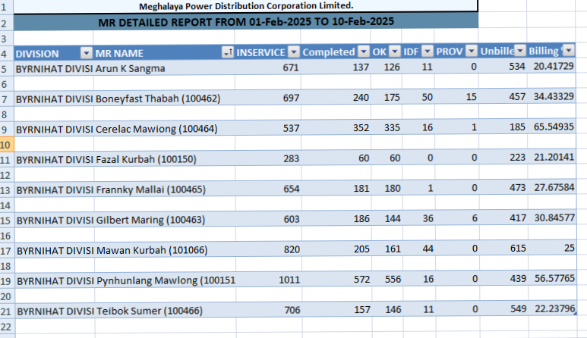
Task: Click IDF value 50 for Boneyfast Thabah
Action: [x=418, y=97]
